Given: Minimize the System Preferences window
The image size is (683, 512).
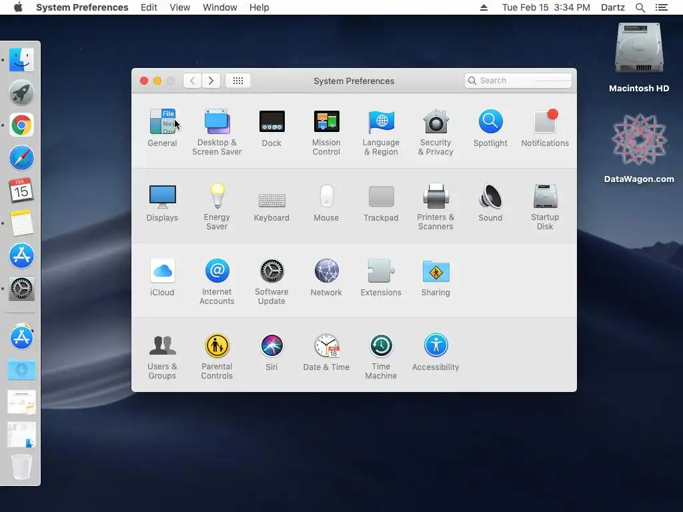Looking at the screenshot, I should tap(157, 81).
